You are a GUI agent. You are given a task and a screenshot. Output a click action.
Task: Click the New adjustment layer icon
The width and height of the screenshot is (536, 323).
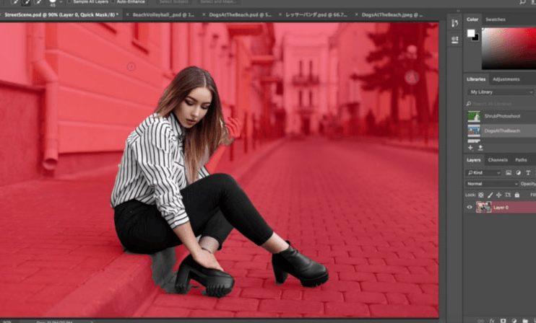[514, 321]
